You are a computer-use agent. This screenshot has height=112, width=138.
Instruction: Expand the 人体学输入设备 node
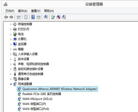coord(11,54)
